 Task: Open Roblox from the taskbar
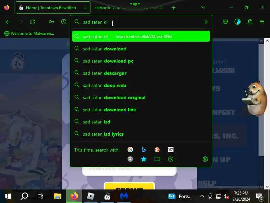point(90,196)
